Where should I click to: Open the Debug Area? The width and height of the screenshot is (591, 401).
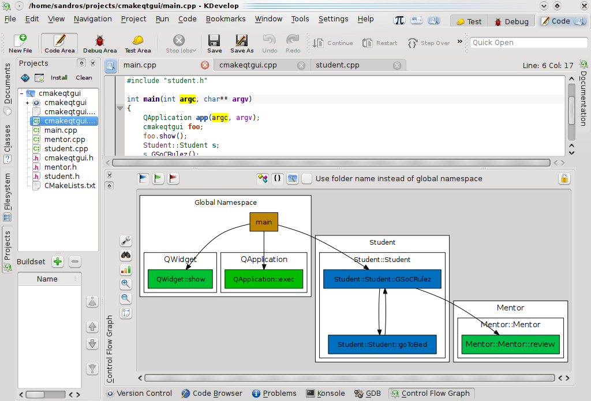click(x=100, y=43)
